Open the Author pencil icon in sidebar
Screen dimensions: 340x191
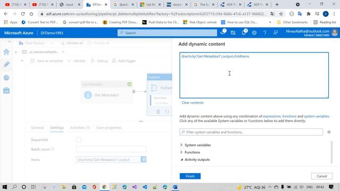point(6,64)
